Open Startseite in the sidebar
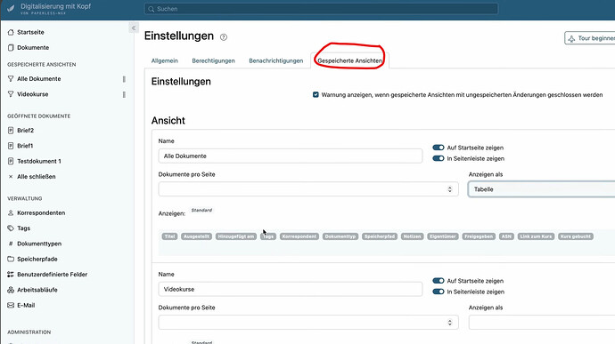Viewport: 615px width, 344px height. coord(30,32)
